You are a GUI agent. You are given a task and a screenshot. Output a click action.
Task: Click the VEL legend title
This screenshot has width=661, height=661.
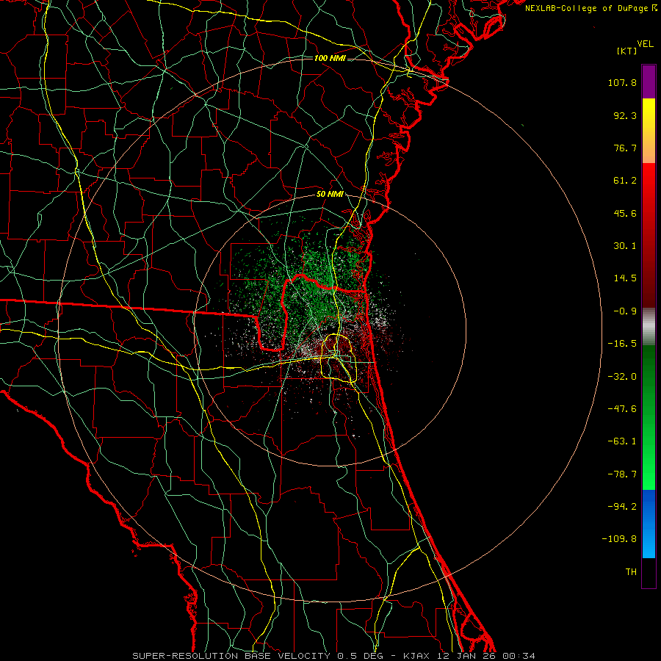[x=645, y=44]
